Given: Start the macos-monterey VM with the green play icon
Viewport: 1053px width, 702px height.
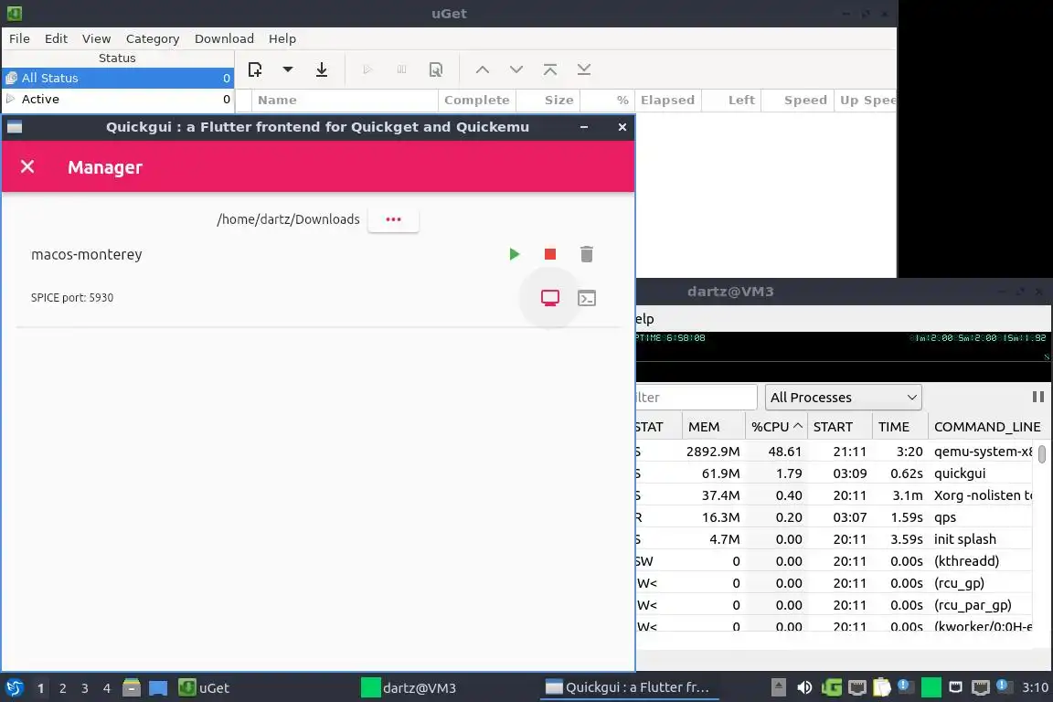Looking at the screenshot, I should tap(515, 254).
